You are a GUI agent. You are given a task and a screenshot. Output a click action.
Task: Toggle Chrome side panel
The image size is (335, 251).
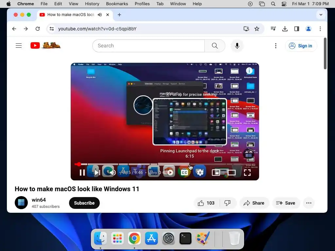click(x=296, y=29)
